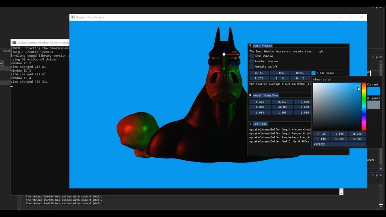Enable the Demo Window checkbox

tap(252, 56)
